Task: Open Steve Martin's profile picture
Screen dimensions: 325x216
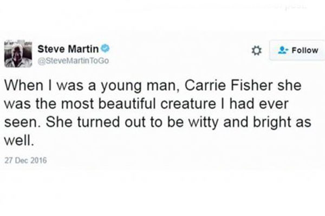Action: click(x=18, y=54)
